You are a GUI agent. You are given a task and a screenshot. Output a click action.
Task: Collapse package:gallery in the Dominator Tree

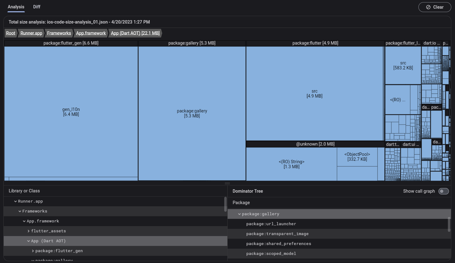(239, 214)
